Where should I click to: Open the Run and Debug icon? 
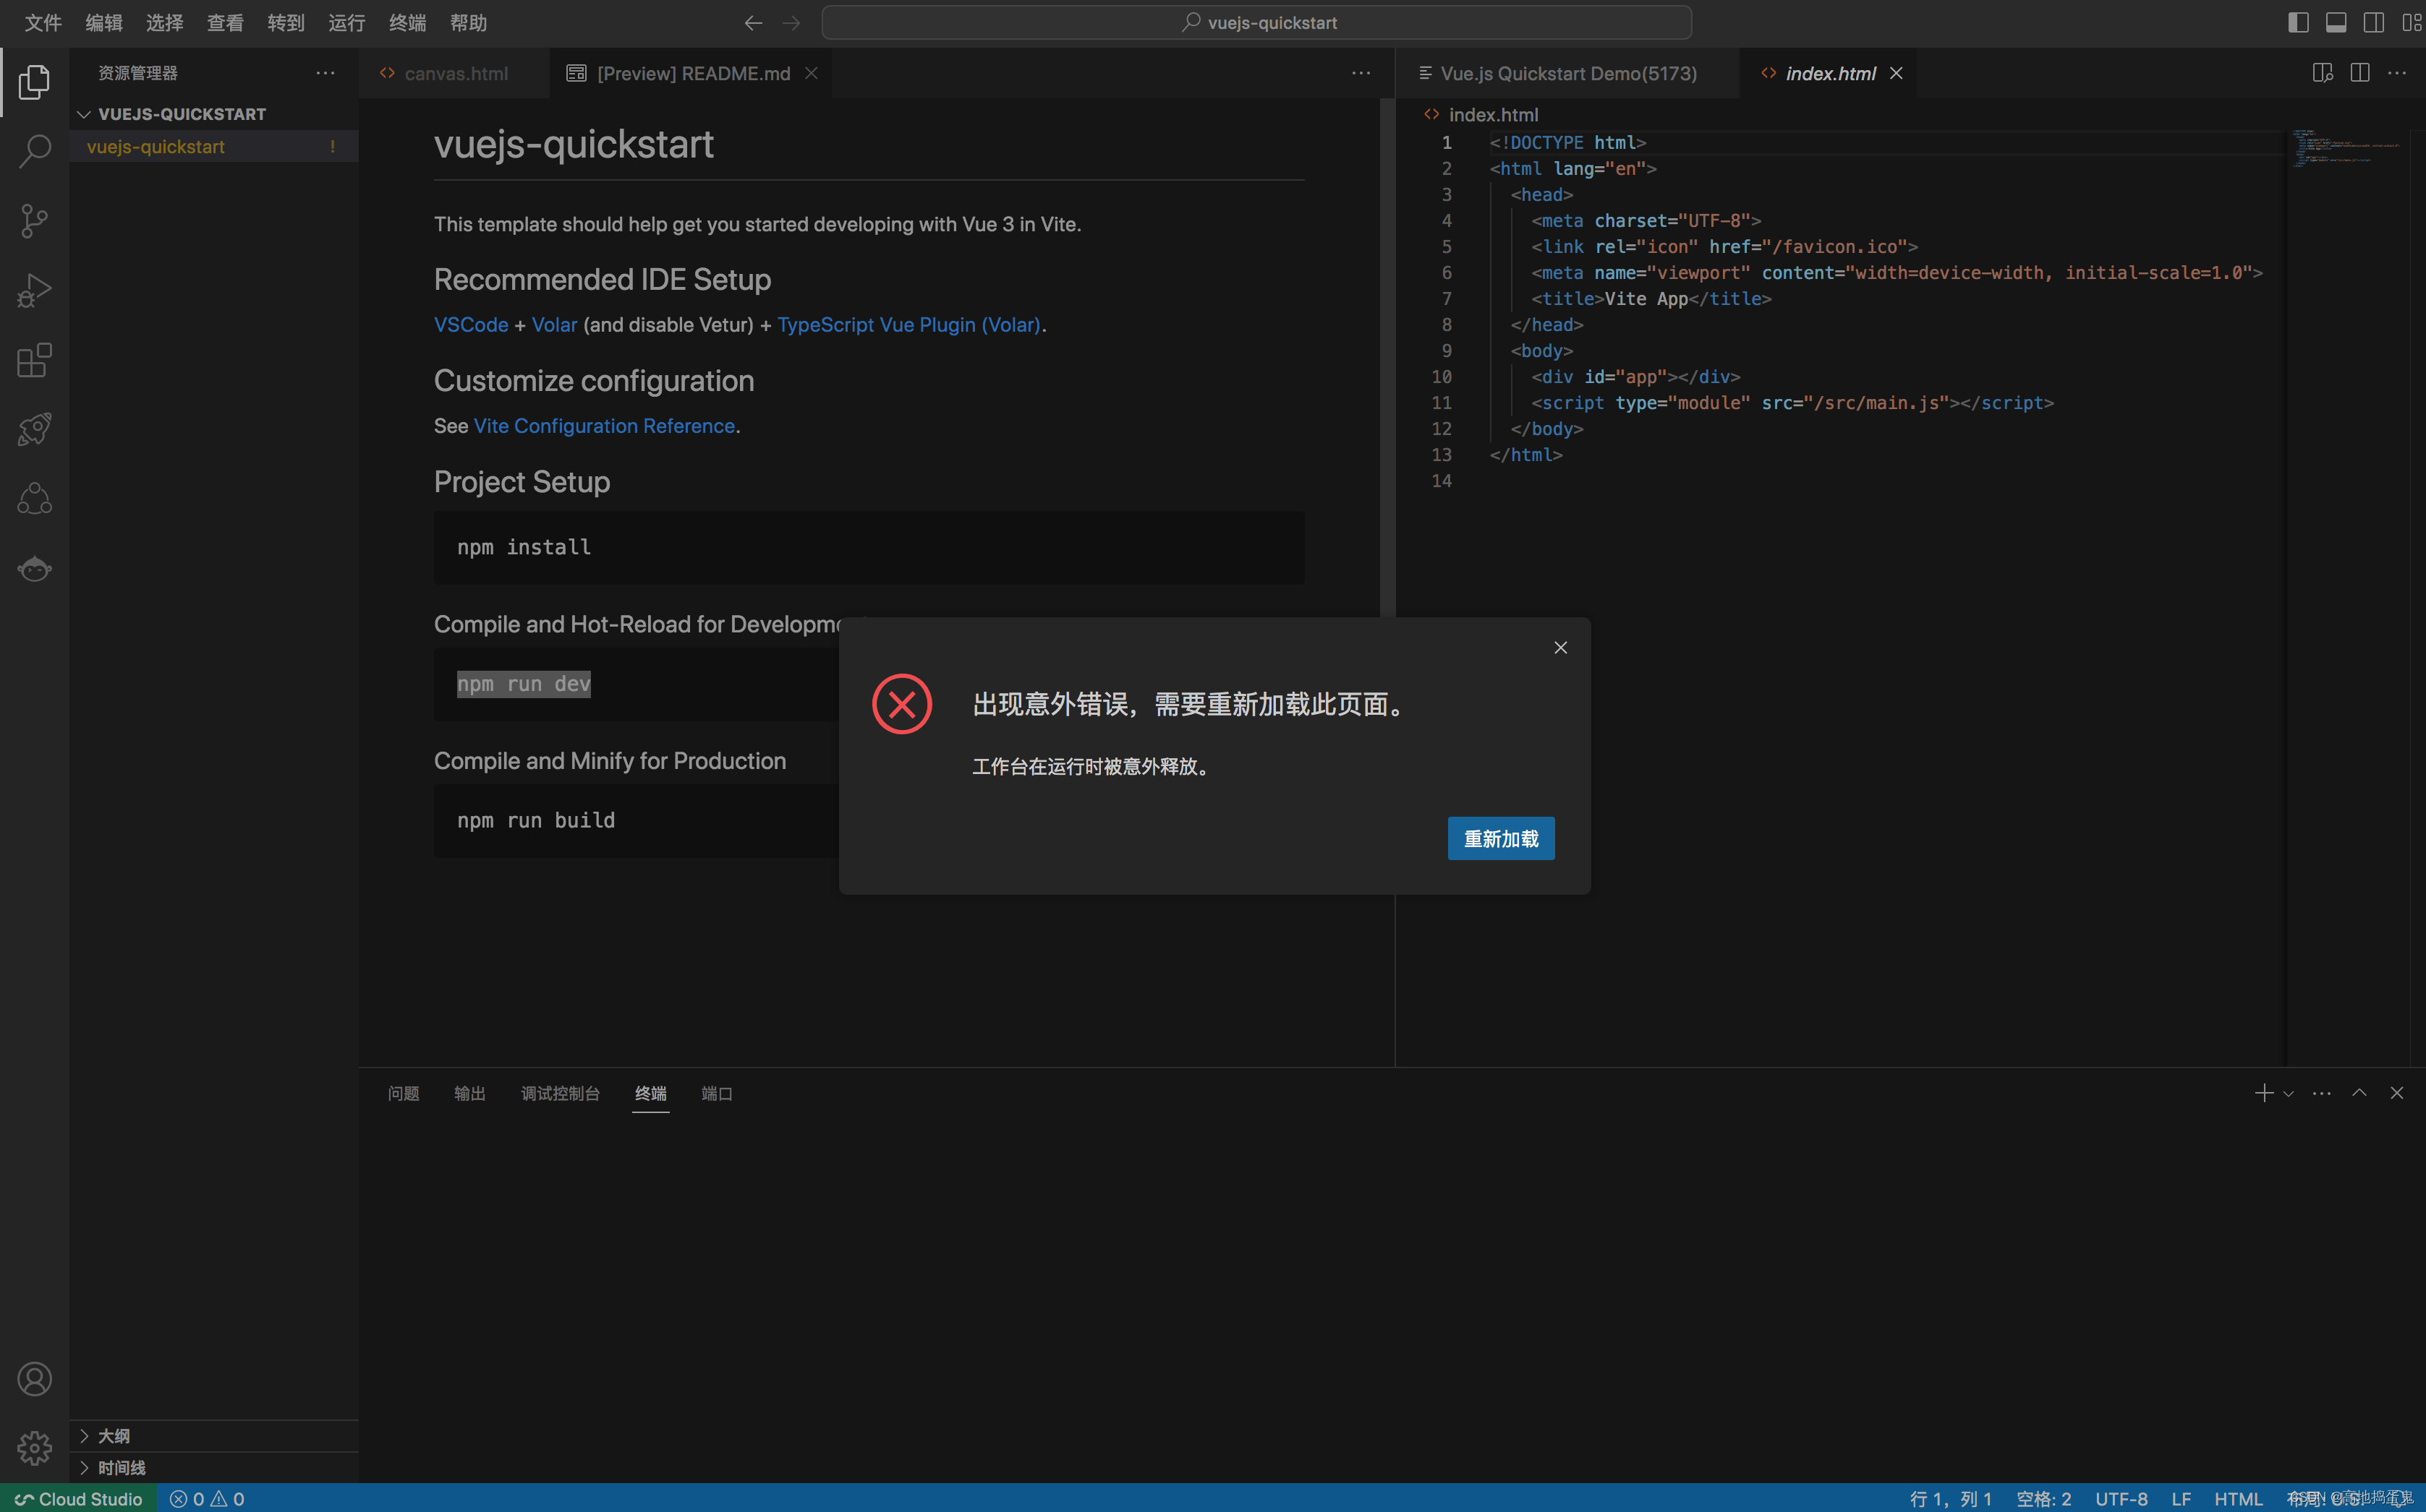(x=35, y=289)
